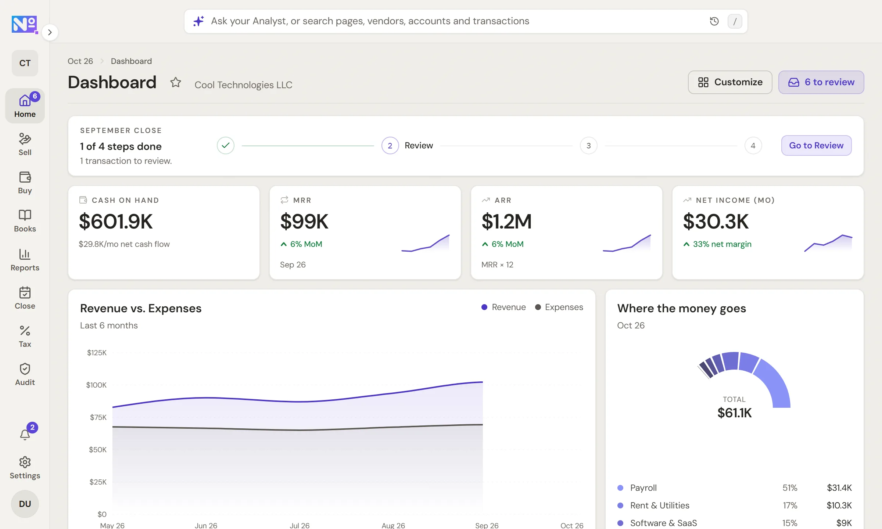882x529 pixels.
Task: Click the Oct 26 breadcrumb
Action: pos(80,61)
